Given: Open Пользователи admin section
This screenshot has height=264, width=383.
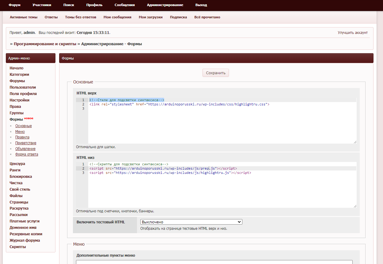Looking at the screenshot, I should pos(23,87).
